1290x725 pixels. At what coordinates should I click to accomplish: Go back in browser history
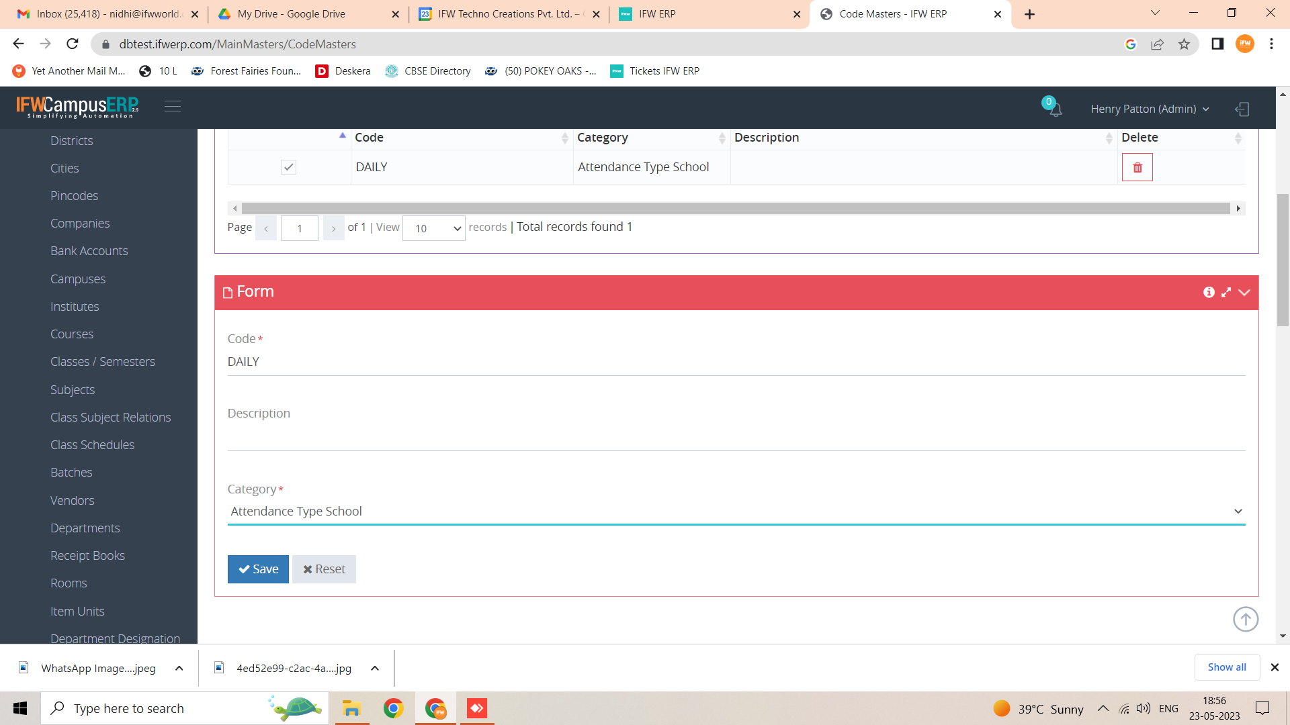click(x=18, y=44)
